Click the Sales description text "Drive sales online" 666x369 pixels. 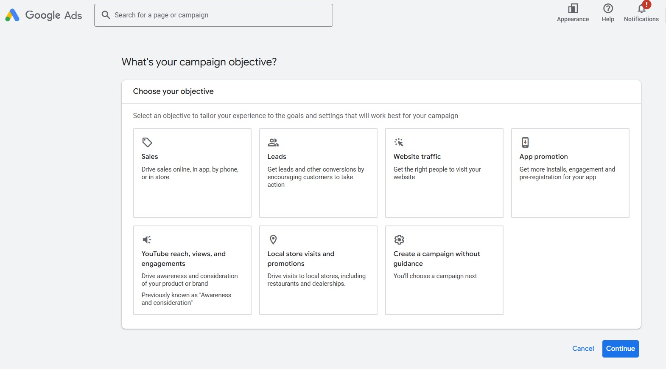pyautogui.click(x=190, y=173)
